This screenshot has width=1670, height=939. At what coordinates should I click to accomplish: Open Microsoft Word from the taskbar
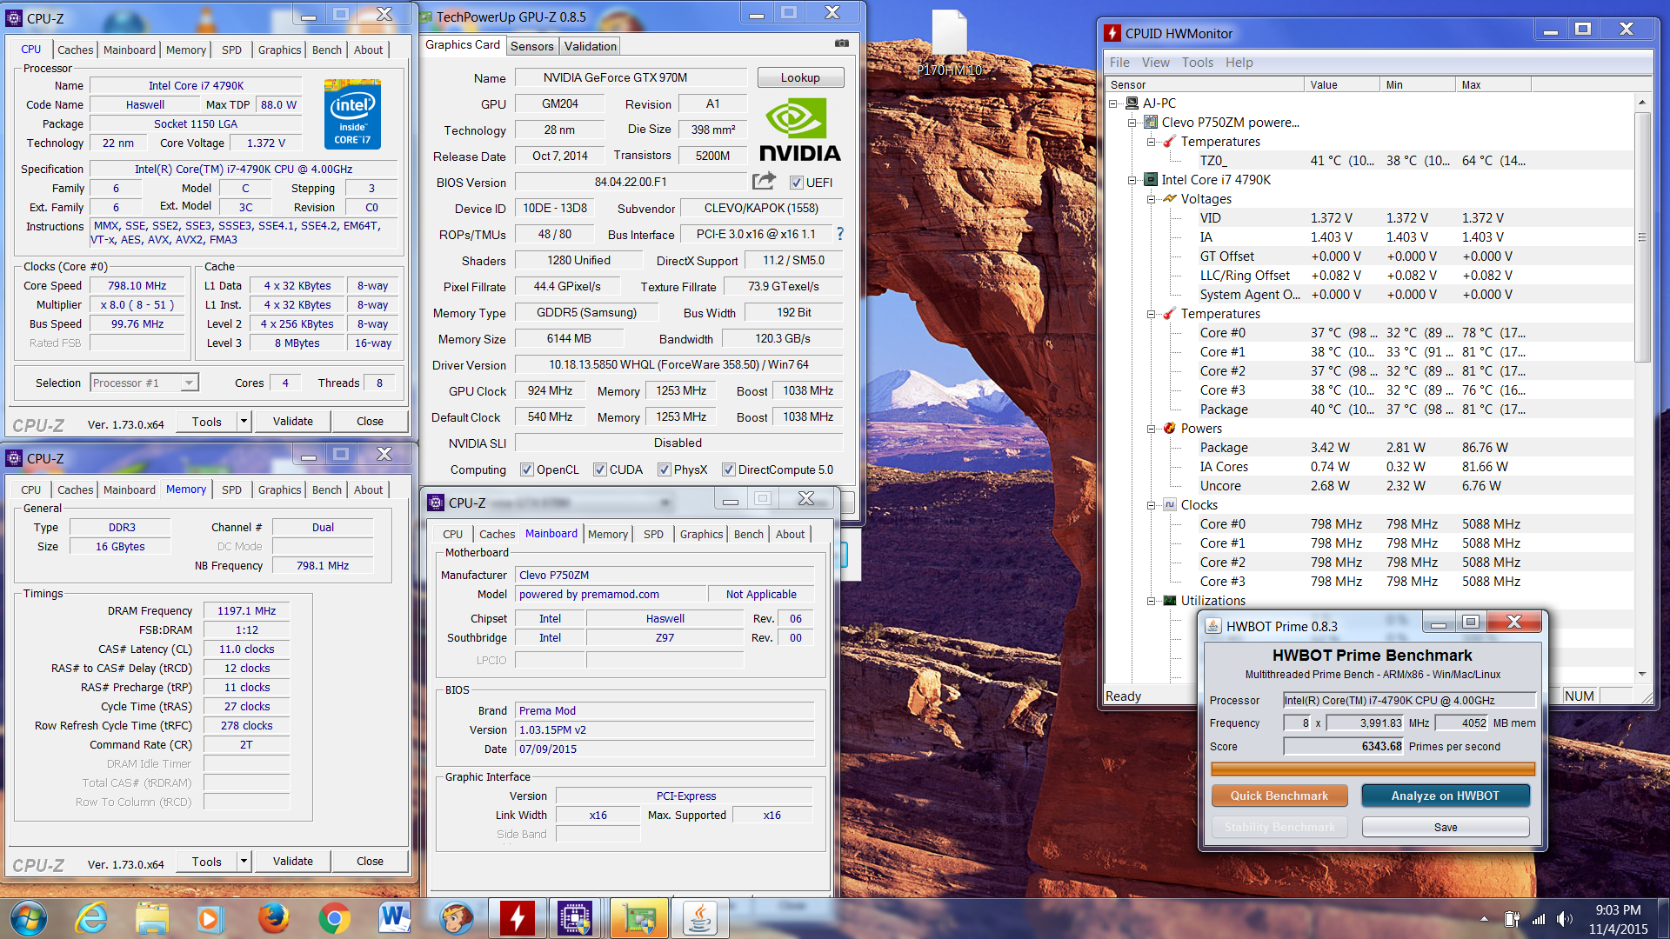coord(394,918)
